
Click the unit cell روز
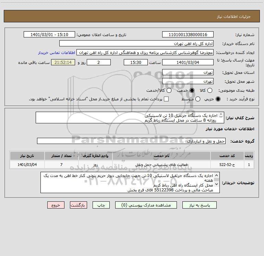click(95, 165)
